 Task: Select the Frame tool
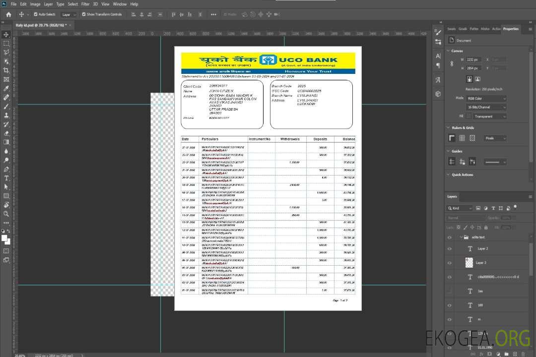pos(6,79)
